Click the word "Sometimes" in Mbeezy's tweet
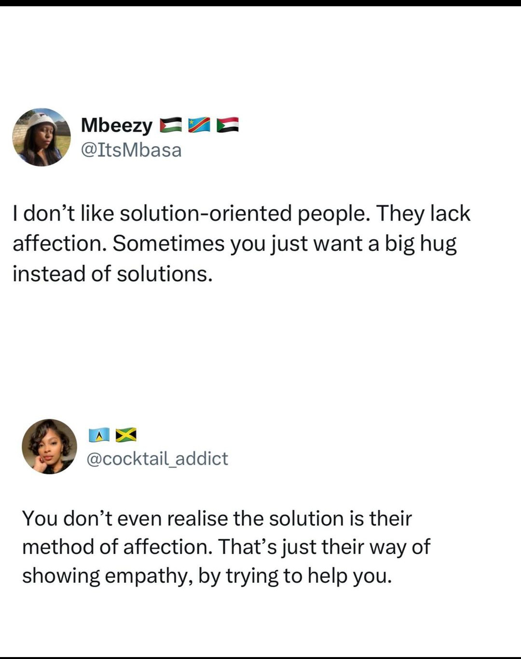521x659 pixels. [x=168, y=244]
